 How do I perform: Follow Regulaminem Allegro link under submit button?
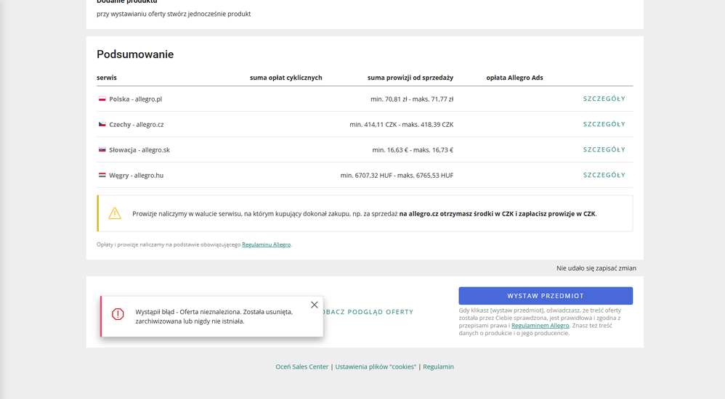pyautogui.click(x=540, y=326)
